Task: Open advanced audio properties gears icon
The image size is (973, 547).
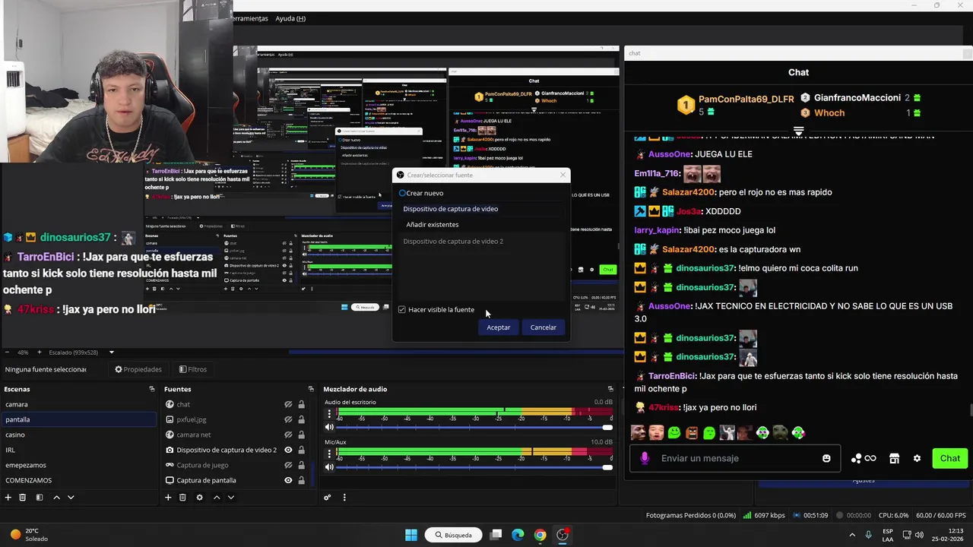Action: (x=328, y=498)
